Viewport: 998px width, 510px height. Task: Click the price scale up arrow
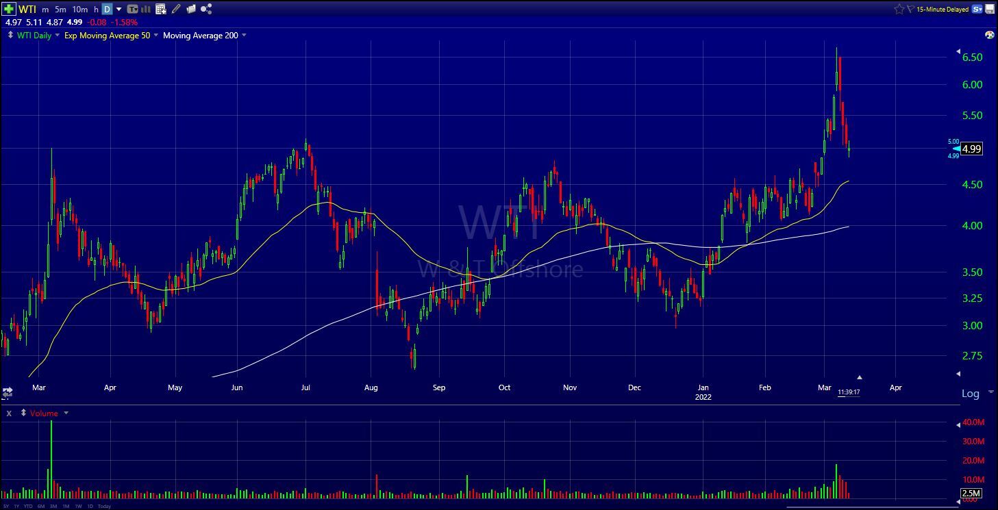coord(958,51)
